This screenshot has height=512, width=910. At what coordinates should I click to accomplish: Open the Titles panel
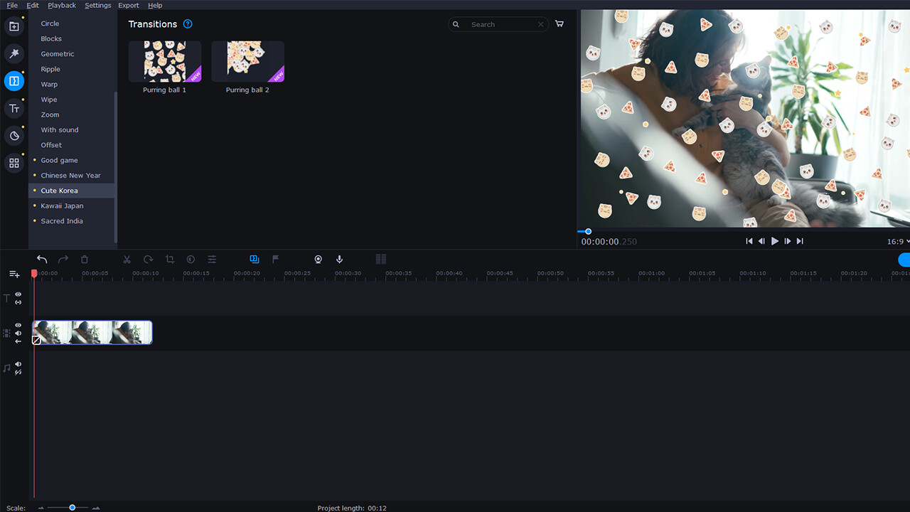point(14,108)
